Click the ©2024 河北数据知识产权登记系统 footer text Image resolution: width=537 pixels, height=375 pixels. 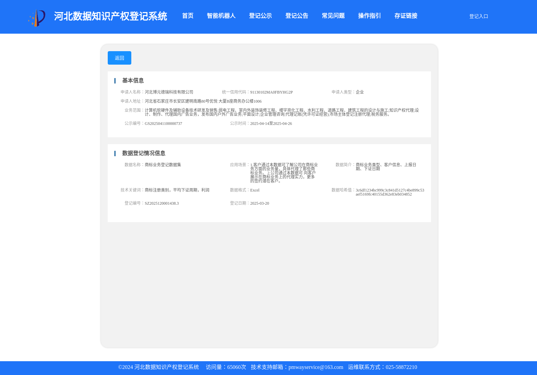159,367
